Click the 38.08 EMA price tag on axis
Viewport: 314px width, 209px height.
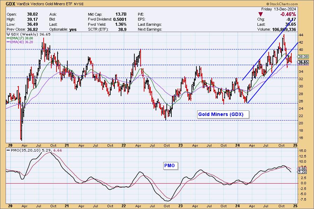[x=303, y=57]
